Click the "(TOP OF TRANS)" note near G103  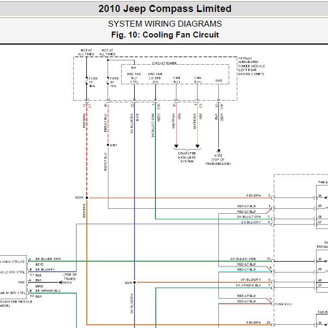click(x=70, y=277)
